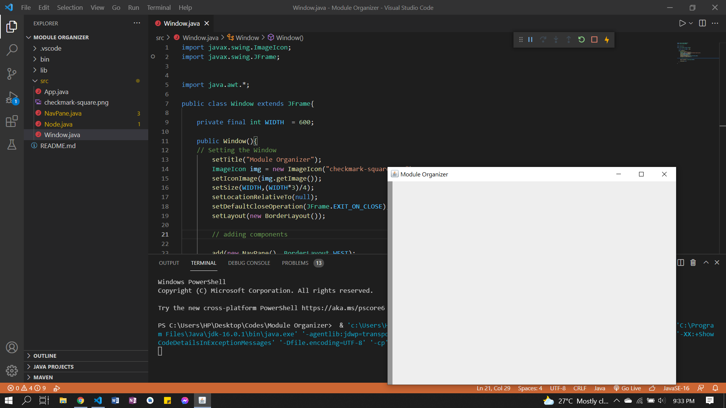This screenshot has height=408, width=726.
Task: Click the step-over debug icon
Action: pyautogui.click(x=543, y=39)
